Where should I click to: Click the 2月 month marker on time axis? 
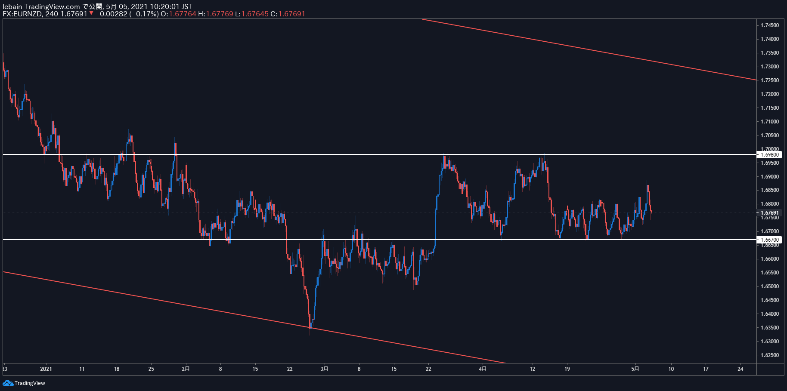click(186, 369)
